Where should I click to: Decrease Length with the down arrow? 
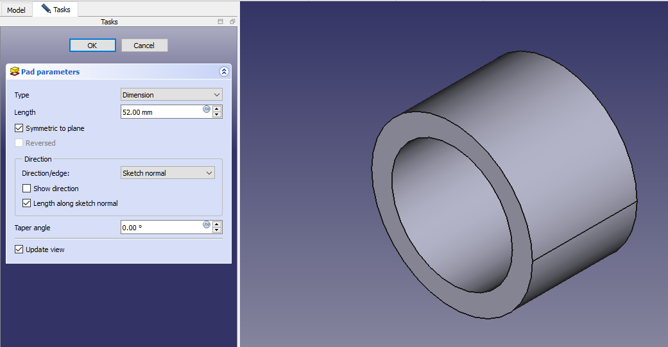pos(217,115)
